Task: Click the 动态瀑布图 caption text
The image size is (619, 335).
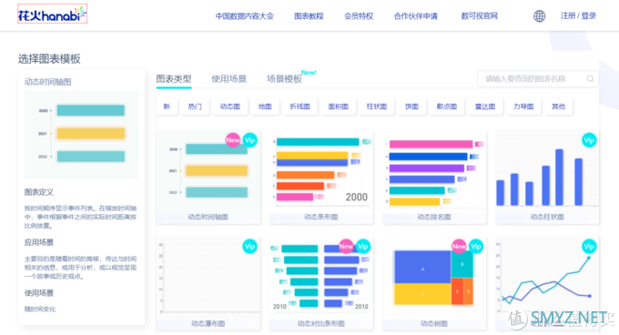Action: (208, 323)
